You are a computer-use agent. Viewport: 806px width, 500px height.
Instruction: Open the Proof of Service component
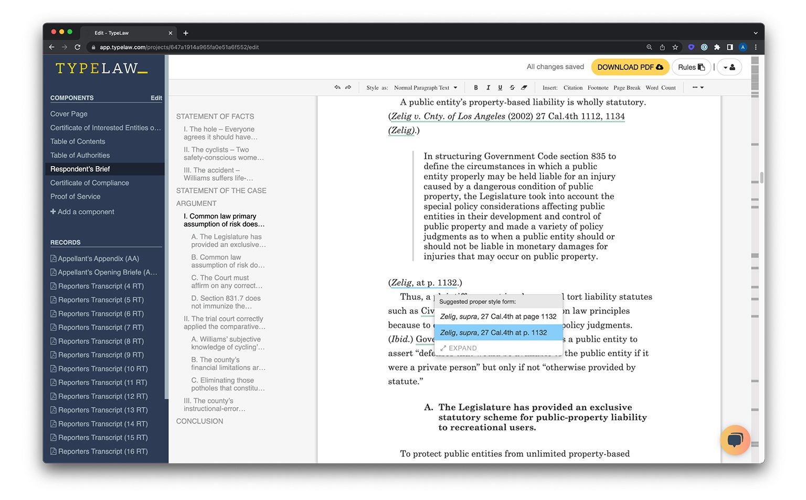coord(76,197)
